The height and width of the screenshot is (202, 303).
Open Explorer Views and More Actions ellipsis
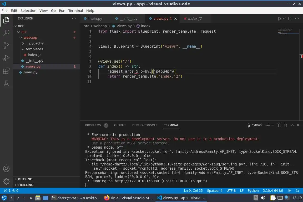point(74,19)
